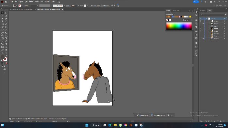Screen dimensions: 228x128
Task: Click the Preferences button
Action: 106,6
